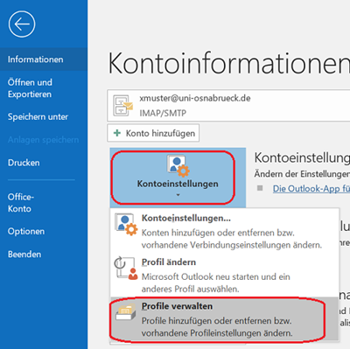Viewport: 350px width, 349px height.
Task: Select Profile verwalten entry
Action: click(x=225, y=319)
